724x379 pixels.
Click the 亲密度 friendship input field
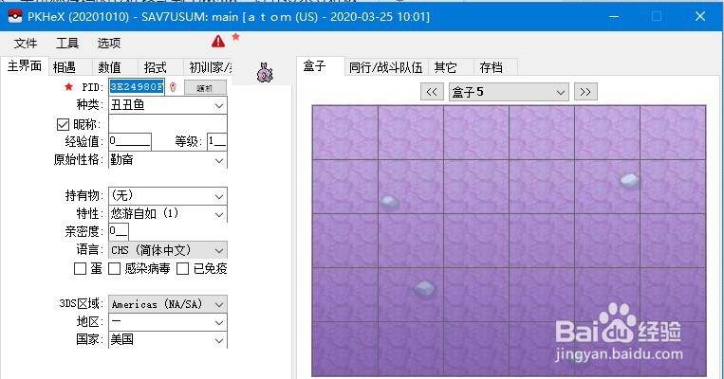click(119, 231)
